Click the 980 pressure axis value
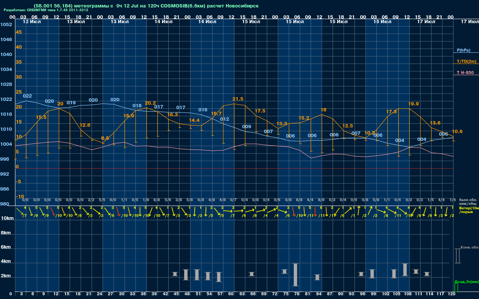 tap(5, 204)
